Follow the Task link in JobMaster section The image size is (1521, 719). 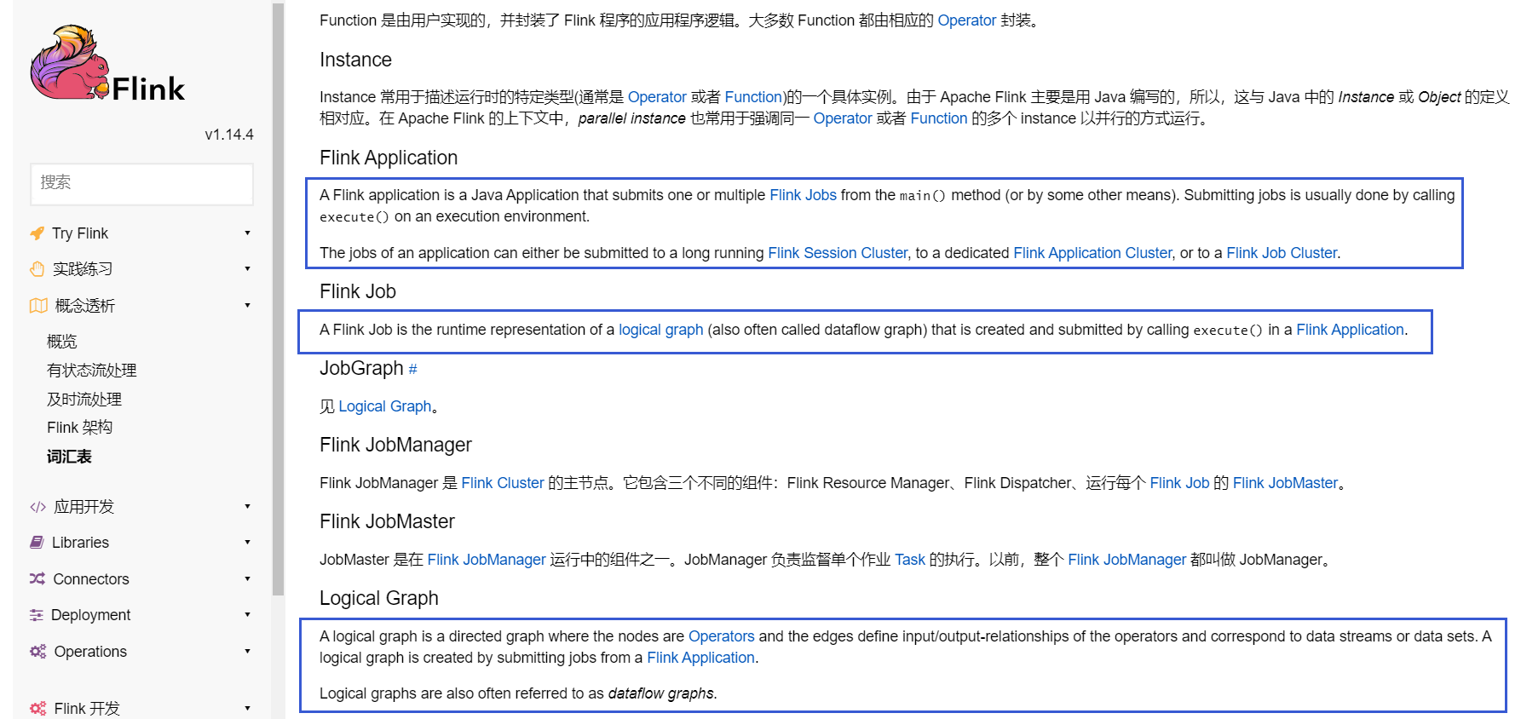pyautogui.click(x=909, y=560)
